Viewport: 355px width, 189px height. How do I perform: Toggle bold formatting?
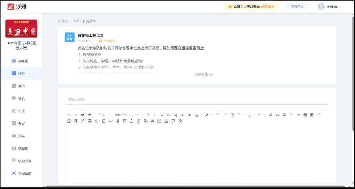[148, 115]
